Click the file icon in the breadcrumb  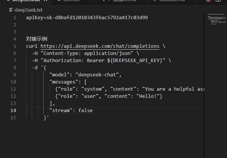(11, 10)
